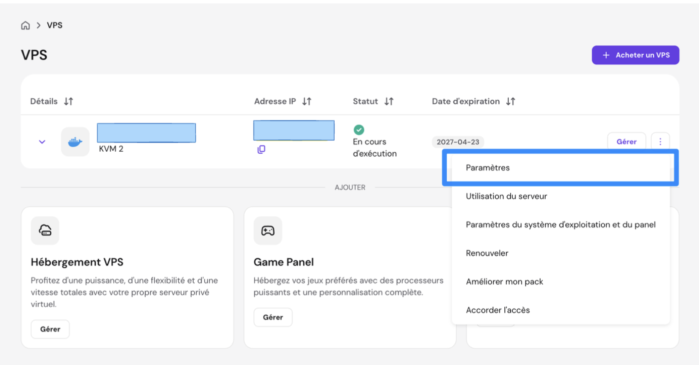Screen dimensions: 699x365
Task: Click the Docker whale icon
Action: click(75, 142)
